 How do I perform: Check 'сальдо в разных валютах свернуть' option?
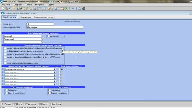pos(5,48)
